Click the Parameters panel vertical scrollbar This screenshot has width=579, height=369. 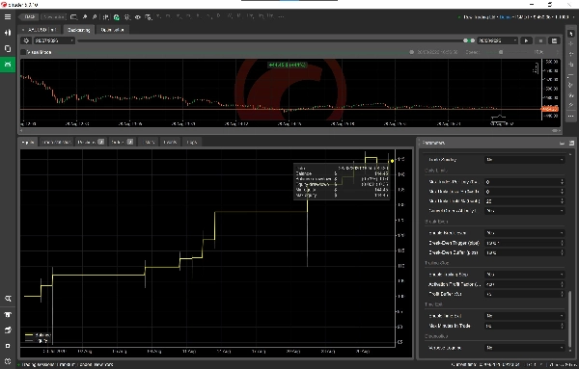tap(570, 319)
